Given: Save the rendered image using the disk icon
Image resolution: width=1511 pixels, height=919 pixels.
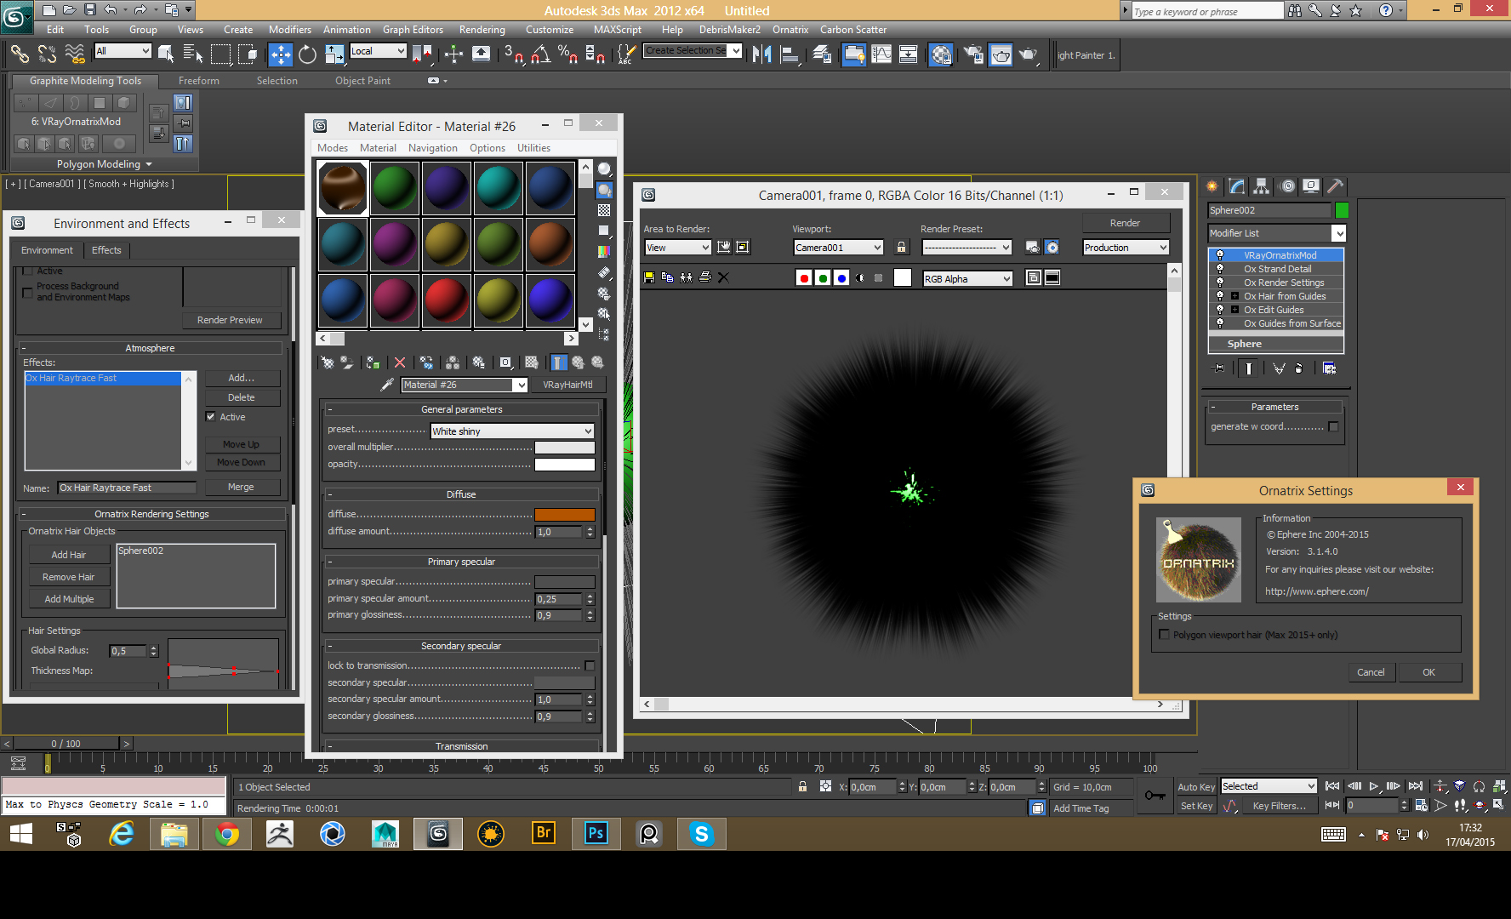Looking at the screenshot, I should [649, 277].
